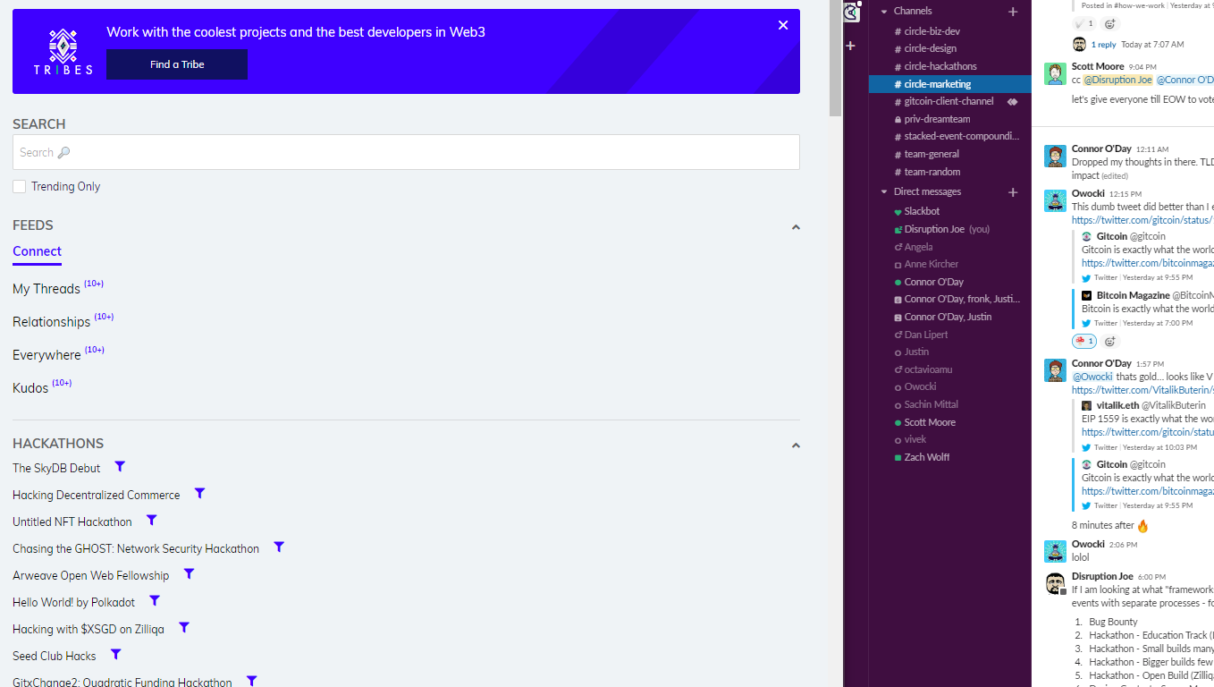This screenshot has width=1214, height=687.
Task: Filter by Hello World! by Polkadot
Action: pos(154,601)
